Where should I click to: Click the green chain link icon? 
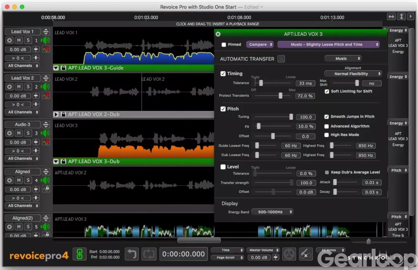(79, 254)
